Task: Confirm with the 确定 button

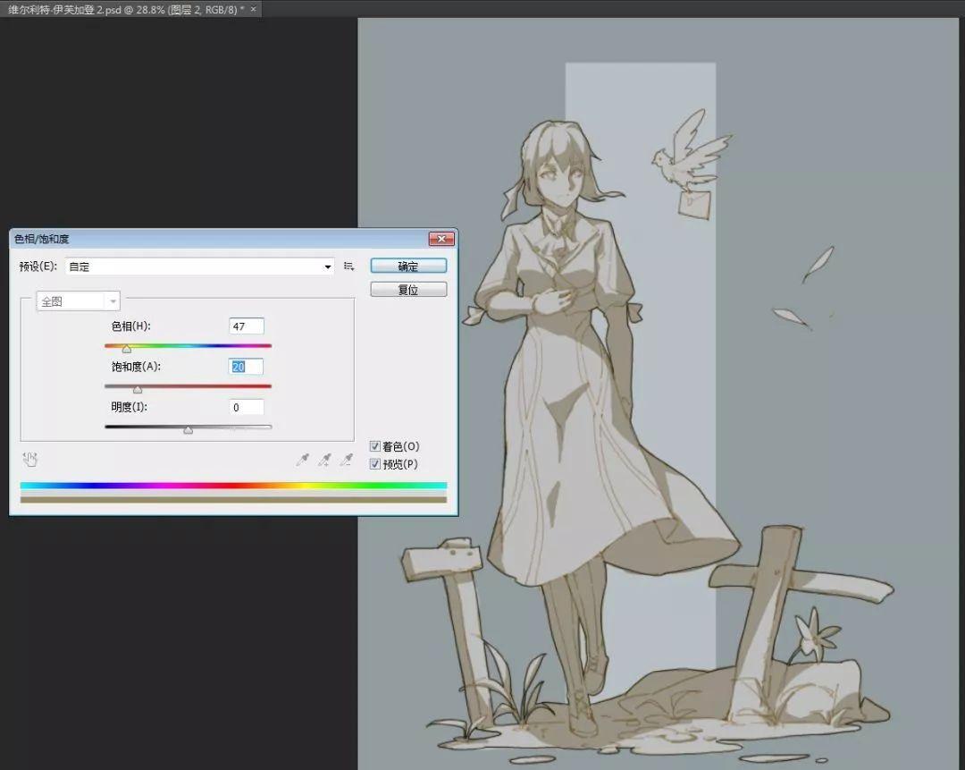Action: click(408, 267)
